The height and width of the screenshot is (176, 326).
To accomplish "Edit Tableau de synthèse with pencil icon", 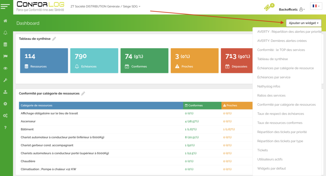I will click(54, 39).
